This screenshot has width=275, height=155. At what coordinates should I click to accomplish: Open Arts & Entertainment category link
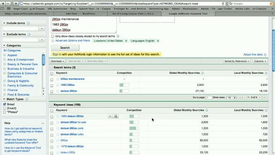coord(21,60)
